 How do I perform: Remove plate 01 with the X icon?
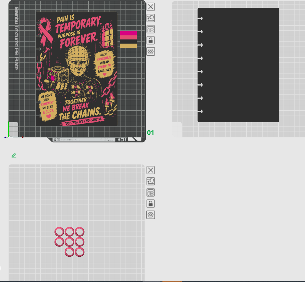click(x=151, y=7)
